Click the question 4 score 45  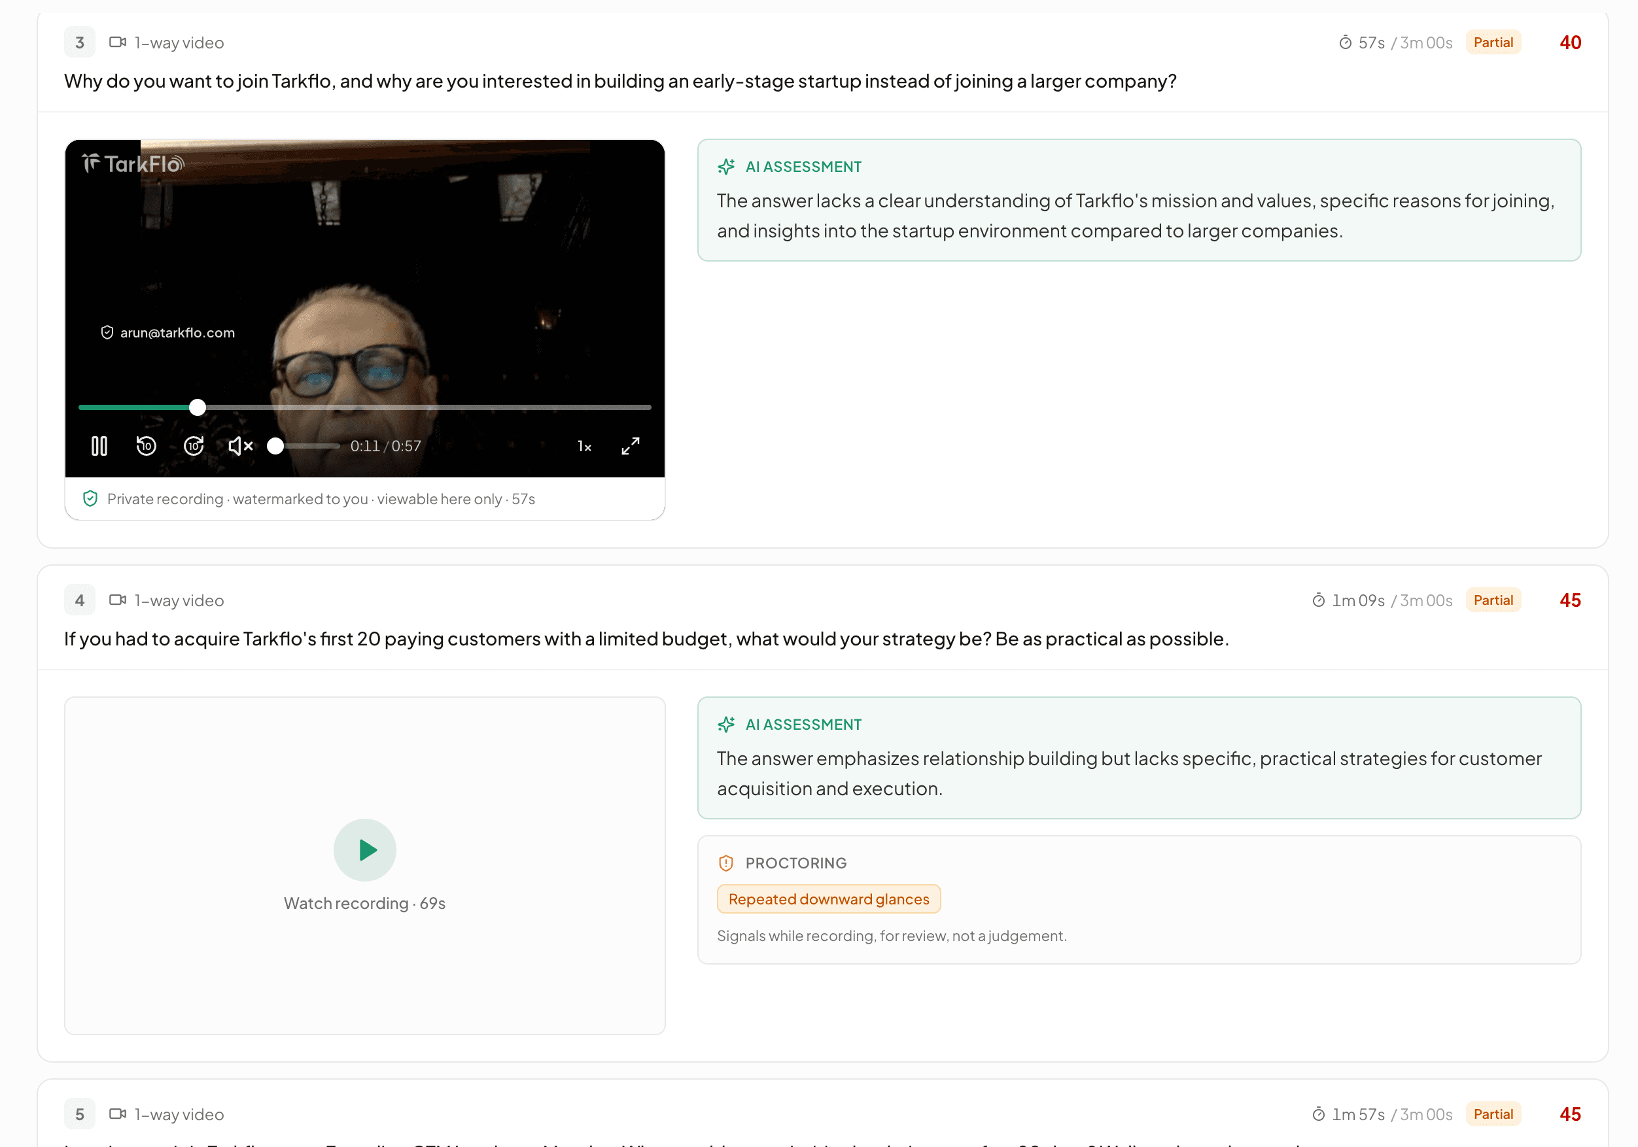click(x=1570, y=600)
